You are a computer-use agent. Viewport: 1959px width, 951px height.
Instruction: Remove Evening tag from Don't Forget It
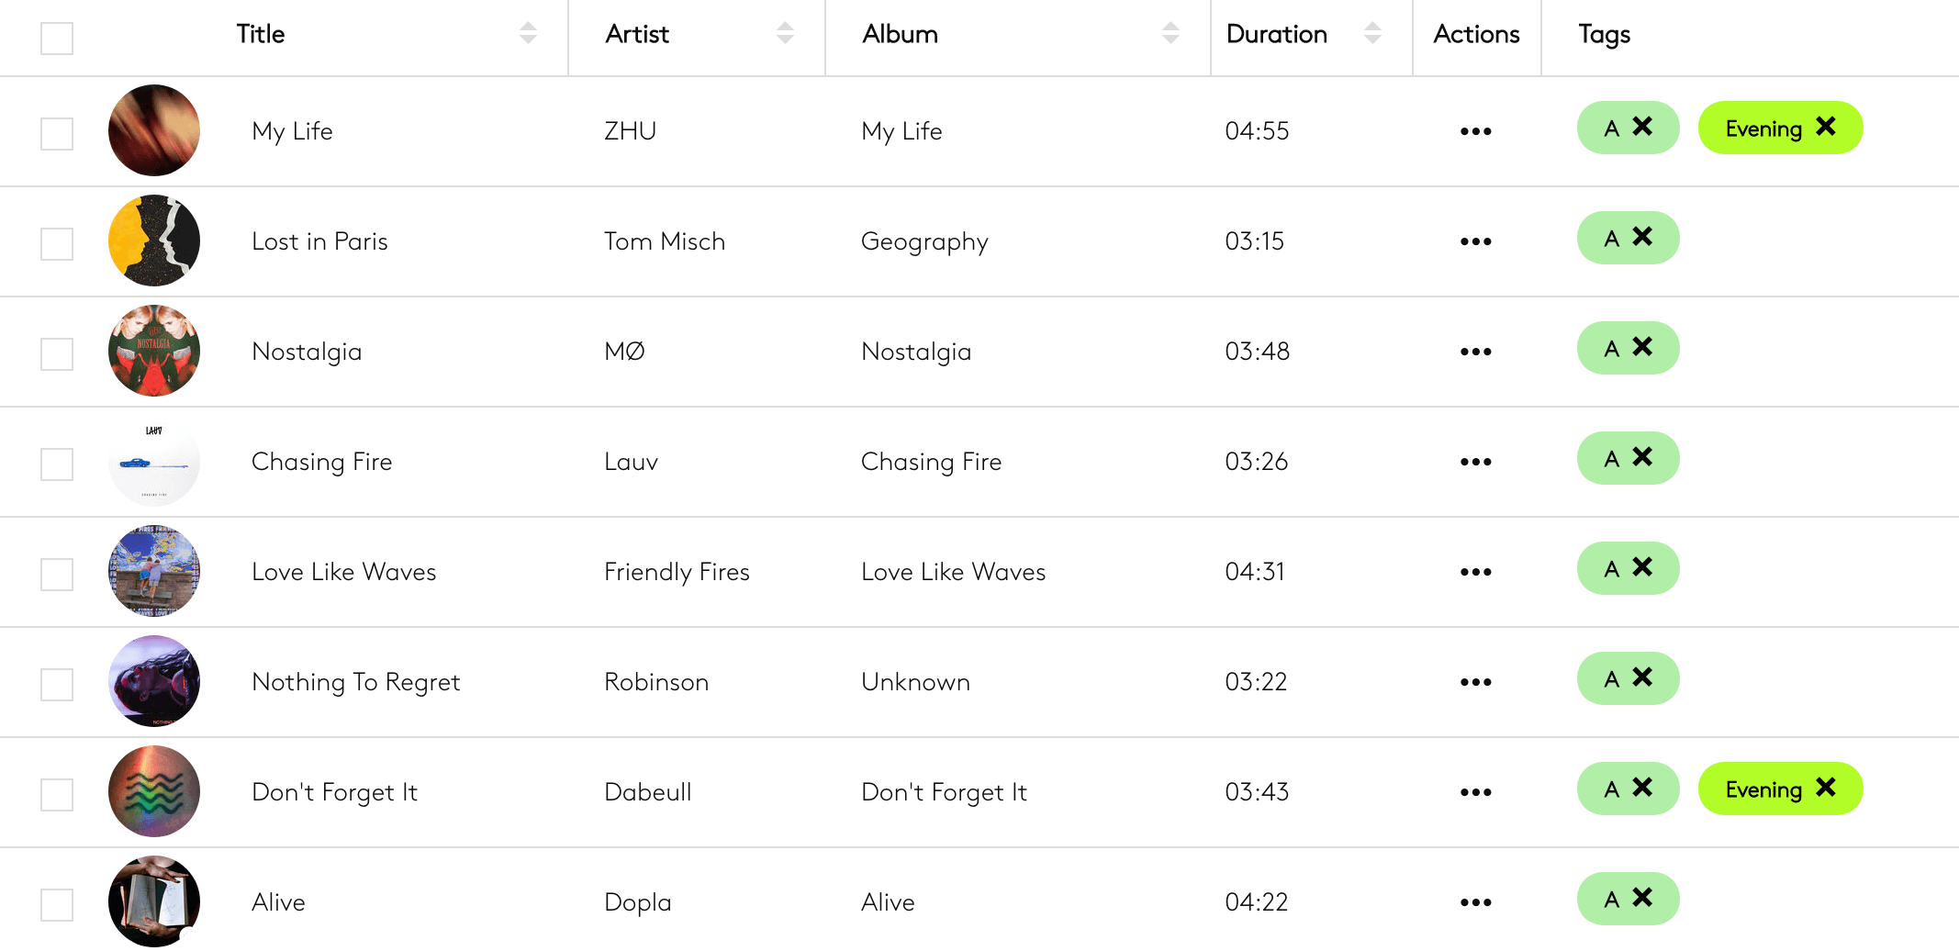click(x=1826, y=788)
